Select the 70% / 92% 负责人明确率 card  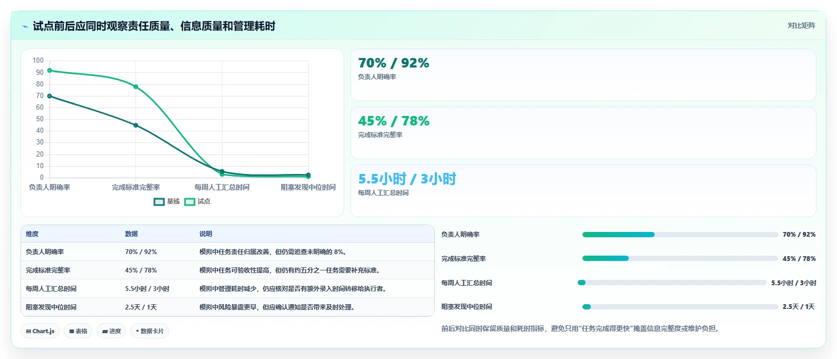[x=583, y=75]
